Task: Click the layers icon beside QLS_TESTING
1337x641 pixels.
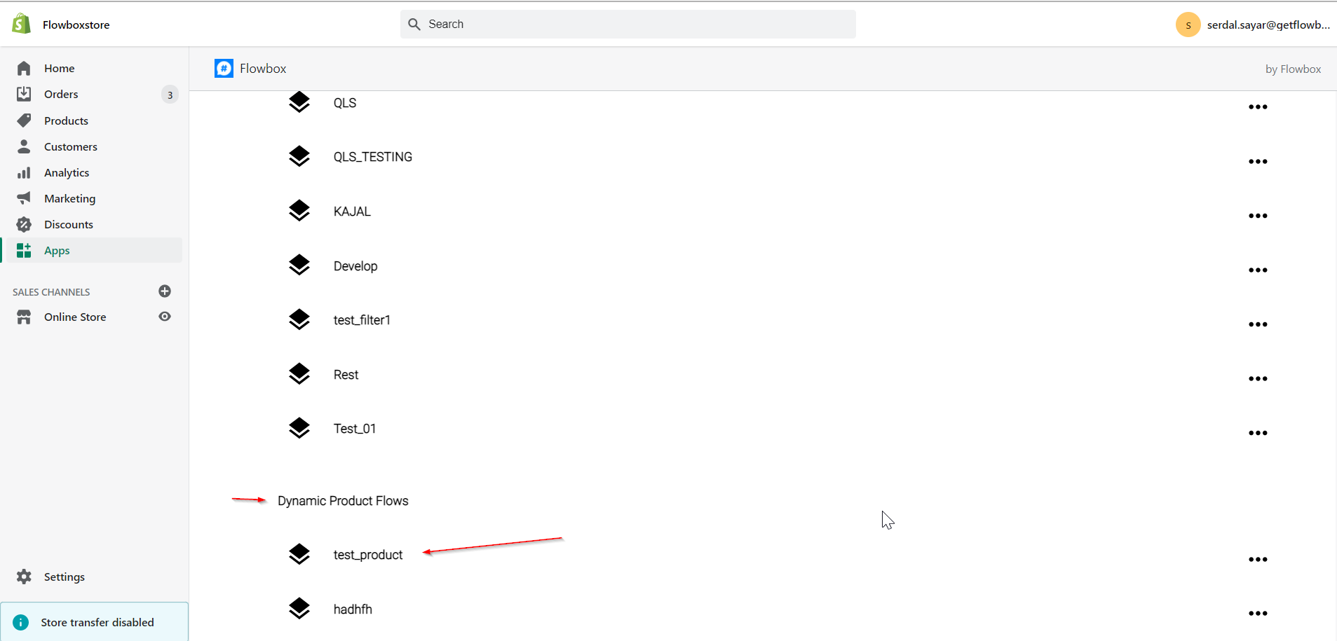Action: [299, 156]
